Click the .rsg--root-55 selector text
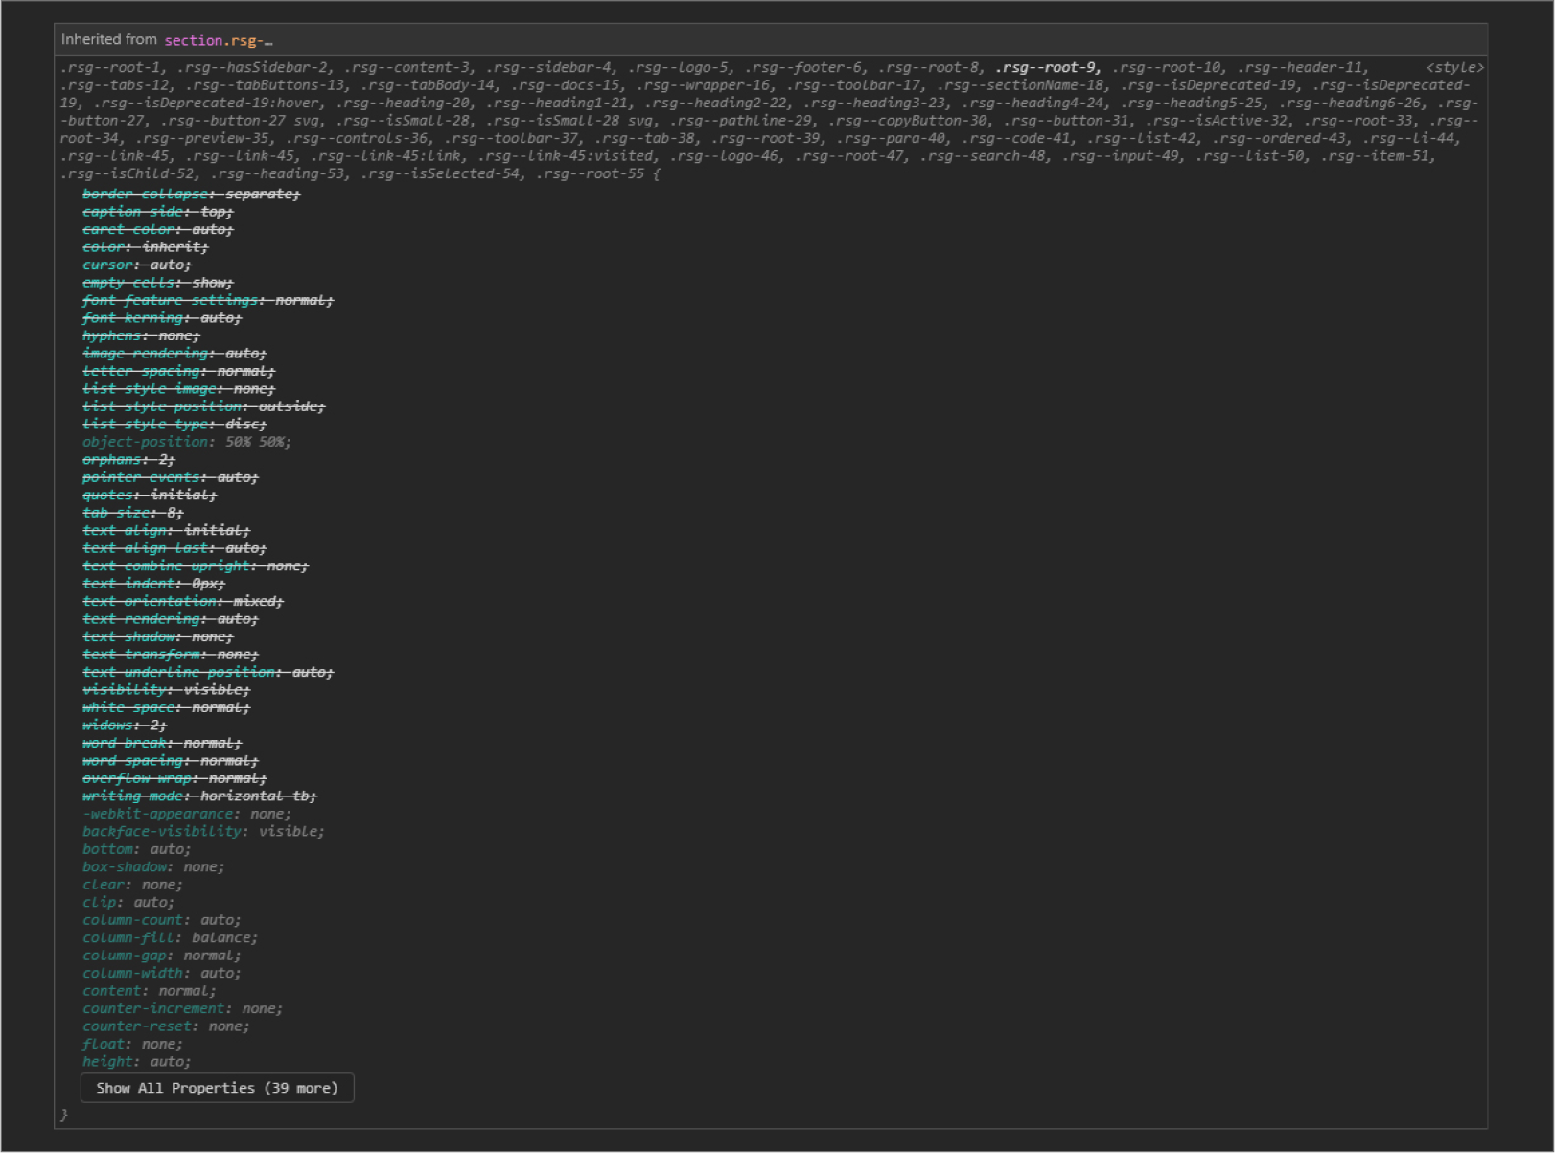 (x=591, y=174)
